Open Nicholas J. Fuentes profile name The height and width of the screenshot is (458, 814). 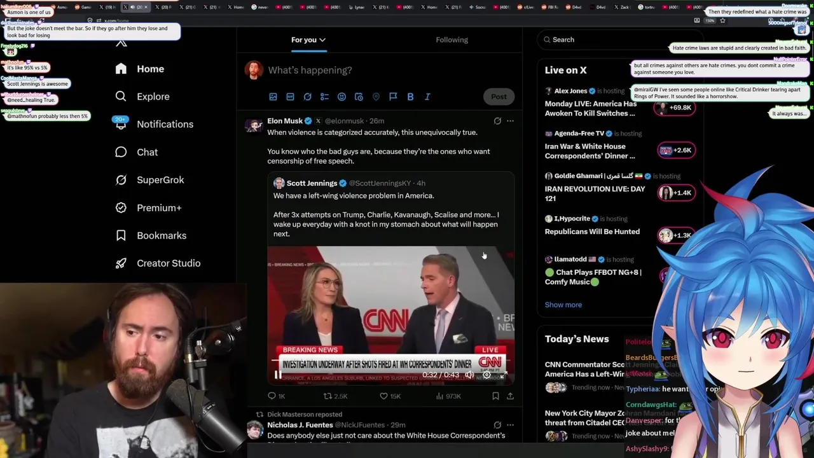click(x=300, y=425)
